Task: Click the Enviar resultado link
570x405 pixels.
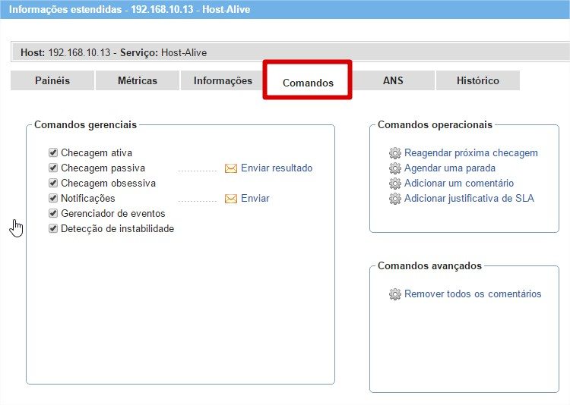Action: 277,168
